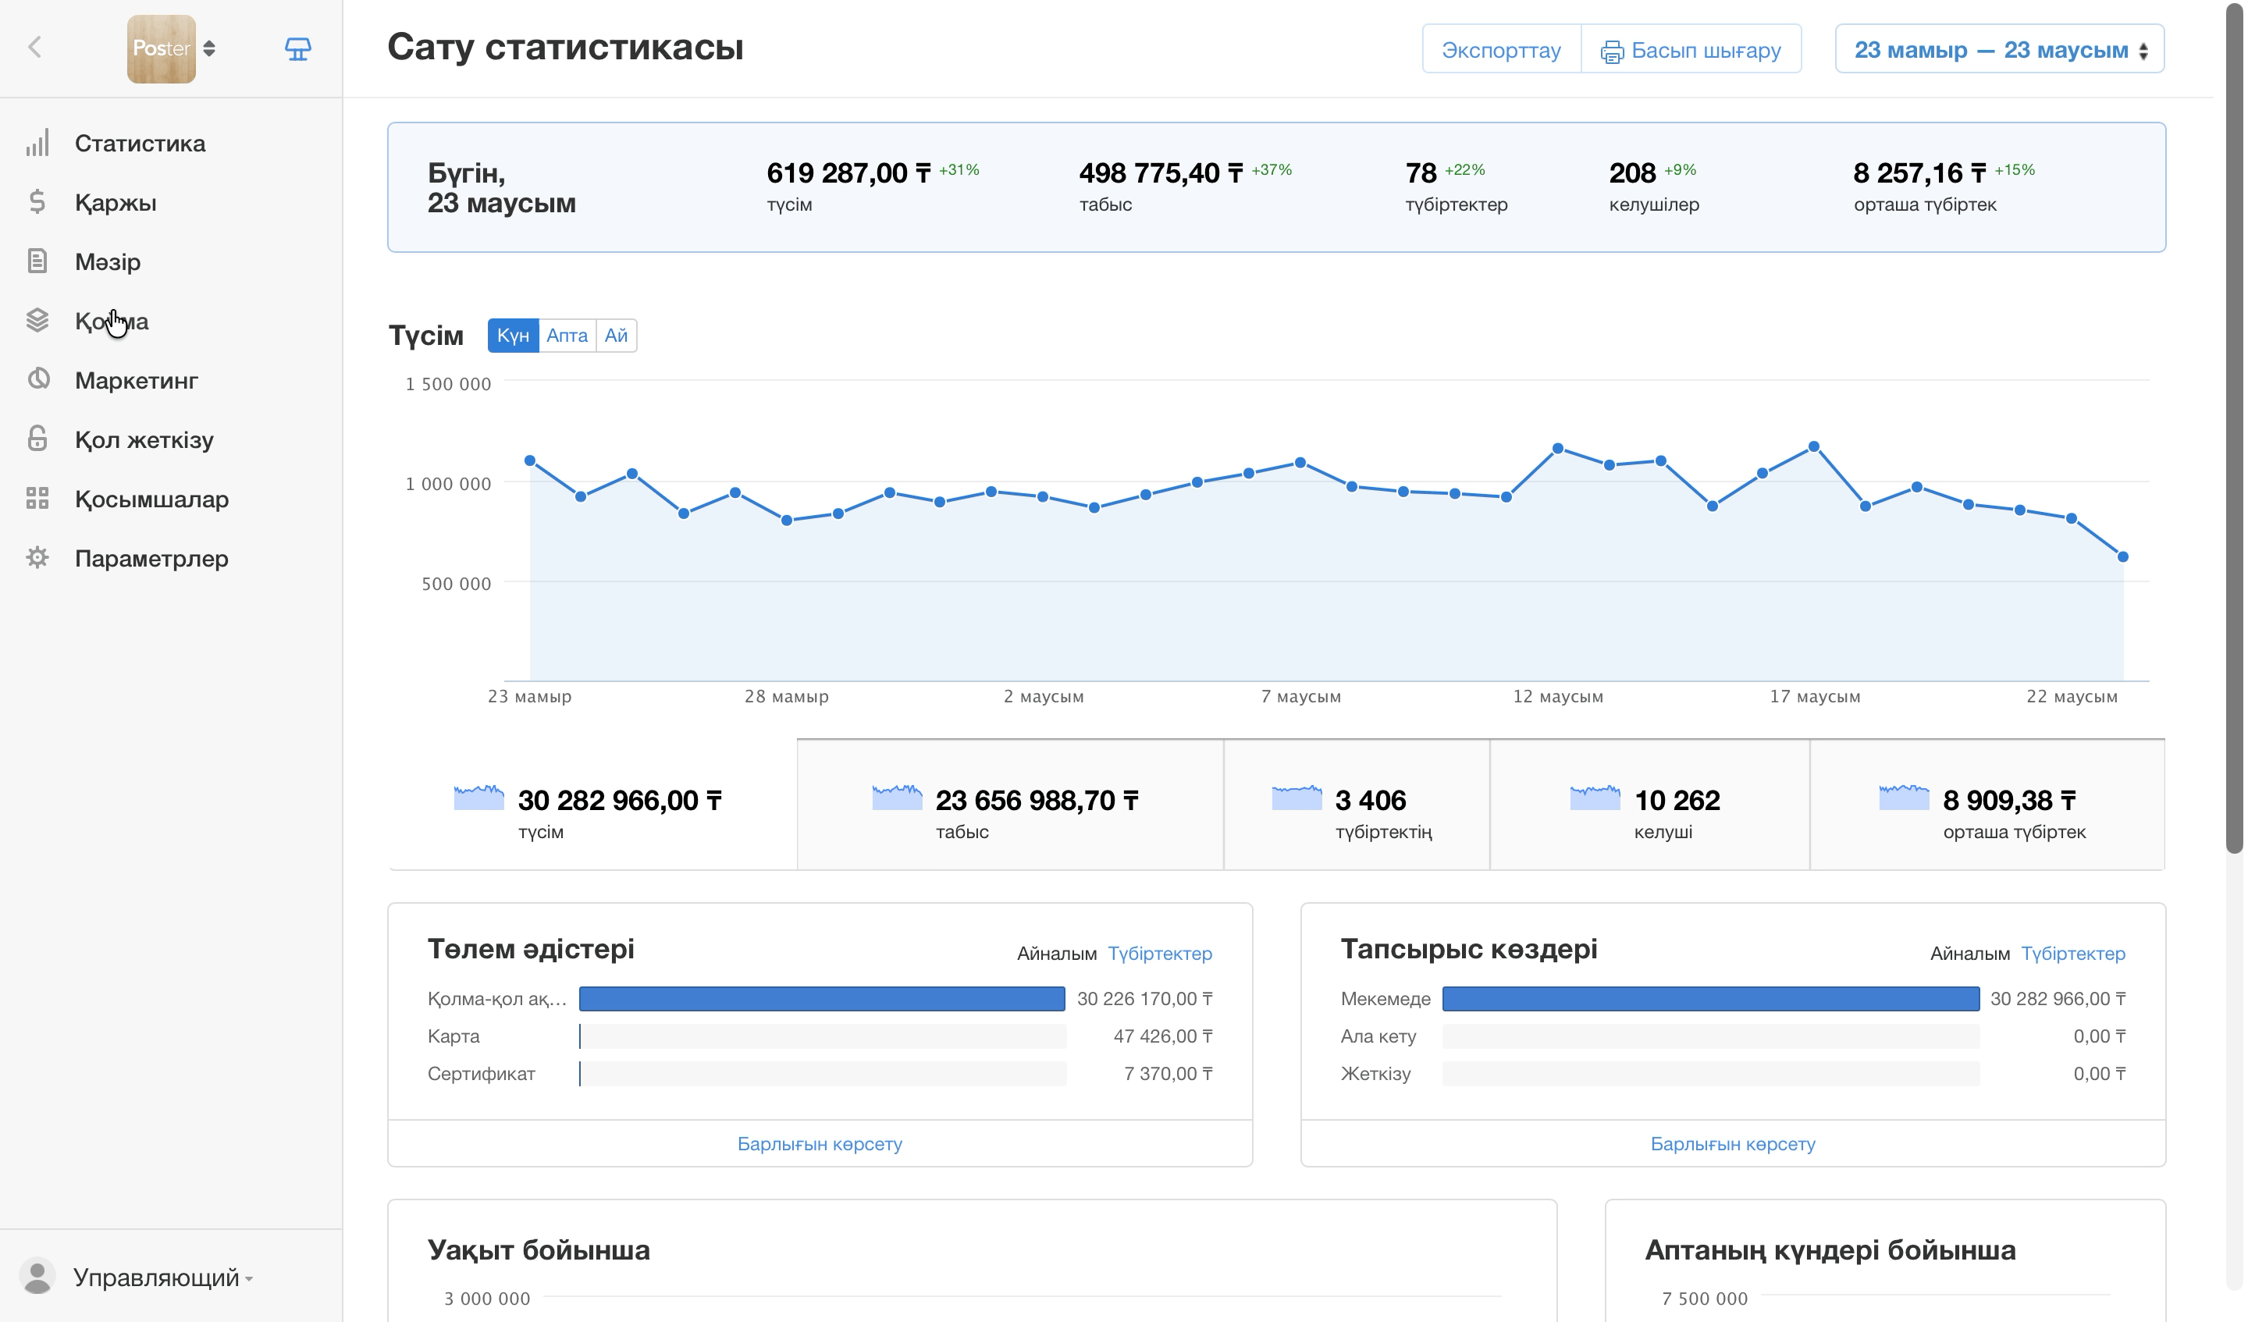Click the 23 мамыр chart data point
2248x1322 pixels.
[x=530, y=461]
